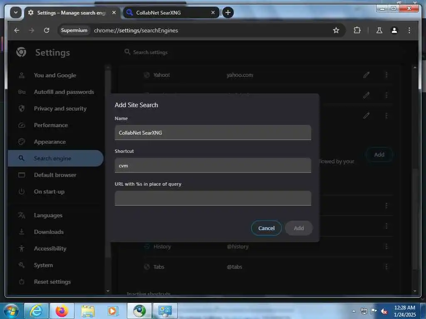Click the @tabs shortcut text
The height and width of the screenshot is (319, 426).
pyautogui.click(x=235, y=267)
